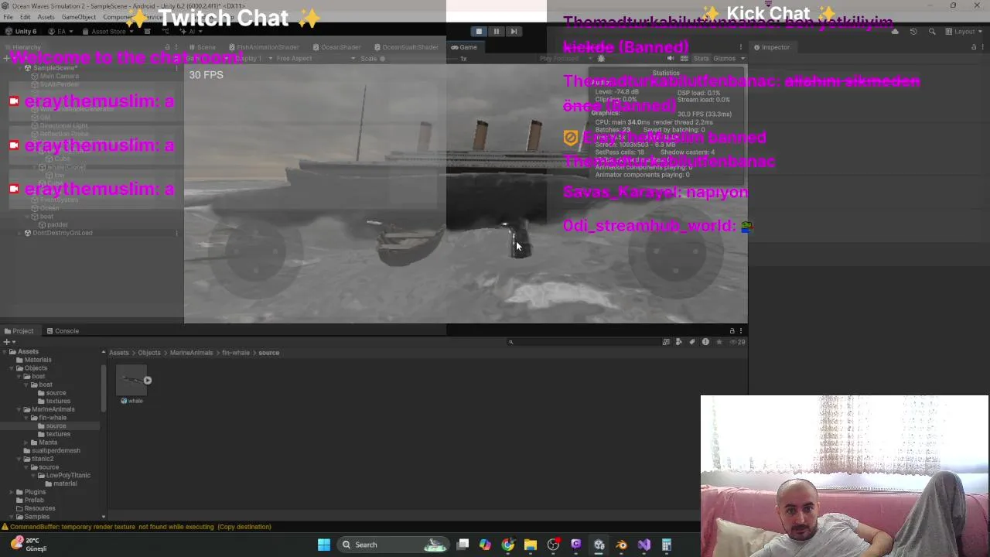Pause the game with the Pause button

point(497,32)
